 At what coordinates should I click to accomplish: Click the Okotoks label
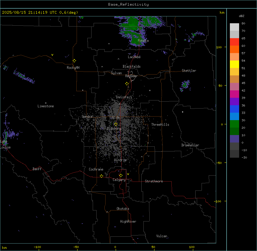point(123,209)
